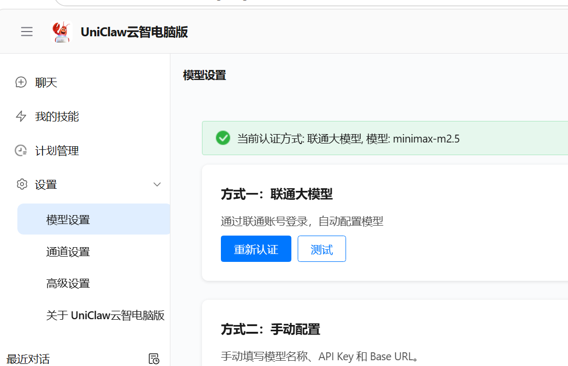Open the hamburger menu
The image size is (568, 366).
[x=27, y=32]
